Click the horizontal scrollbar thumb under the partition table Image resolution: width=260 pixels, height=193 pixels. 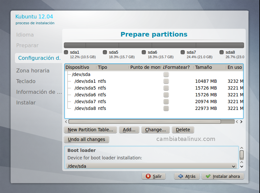(145, 122)
